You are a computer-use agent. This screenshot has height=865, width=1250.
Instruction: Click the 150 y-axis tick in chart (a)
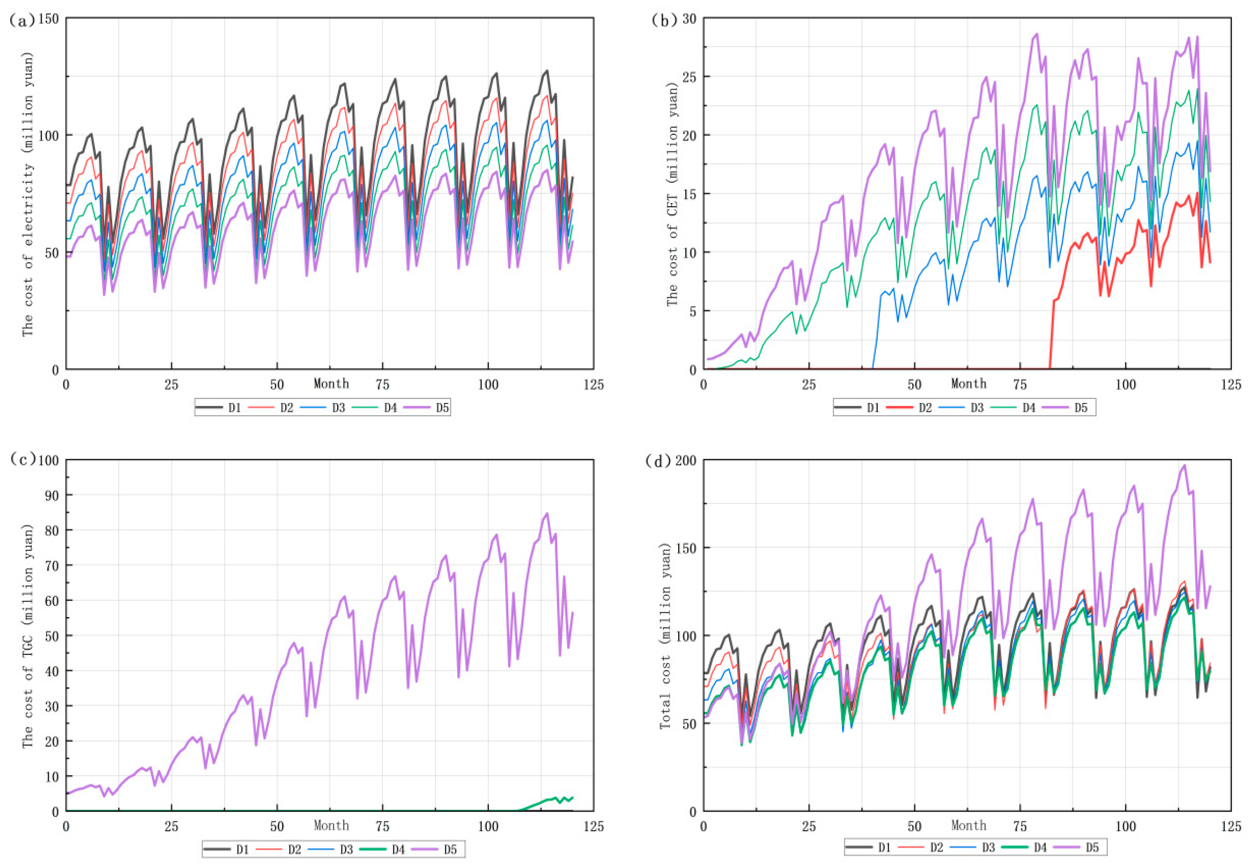[x=50, y=19]
